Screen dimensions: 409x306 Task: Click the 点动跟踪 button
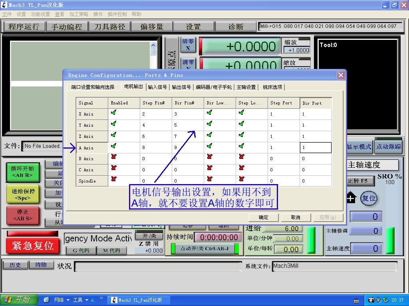(x=388, y=147)
